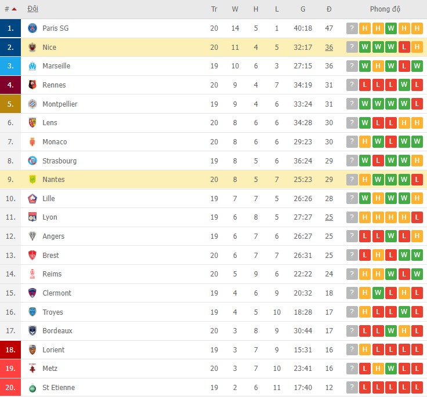Sort table by rank # column arrow
The image size is (427, 397).
click(14, 9)
